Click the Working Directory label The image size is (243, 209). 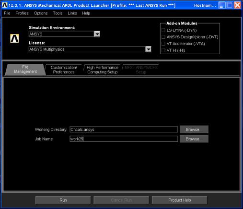[51, 129]
